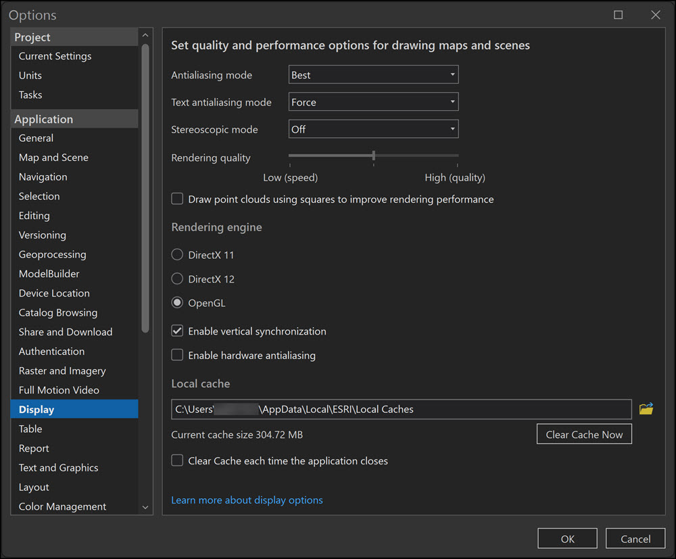The image size is (676, 559).
Task: Open Color Management options
Action: 62,506
